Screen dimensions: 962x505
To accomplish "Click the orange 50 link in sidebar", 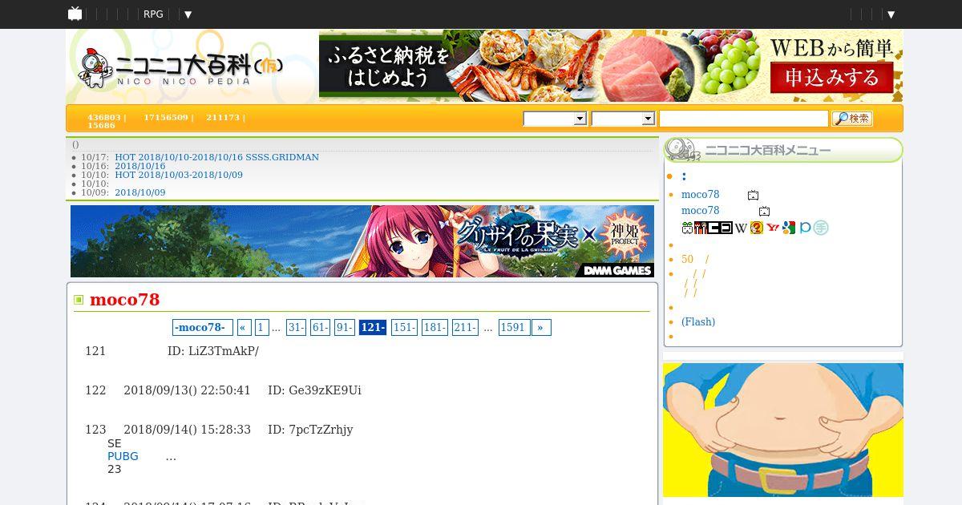I will pos(687,259).
